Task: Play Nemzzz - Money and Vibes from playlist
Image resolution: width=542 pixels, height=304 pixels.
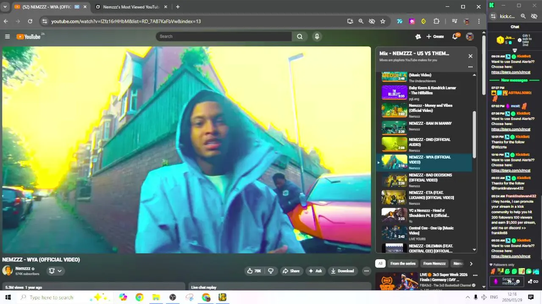Action: (423, 110)
